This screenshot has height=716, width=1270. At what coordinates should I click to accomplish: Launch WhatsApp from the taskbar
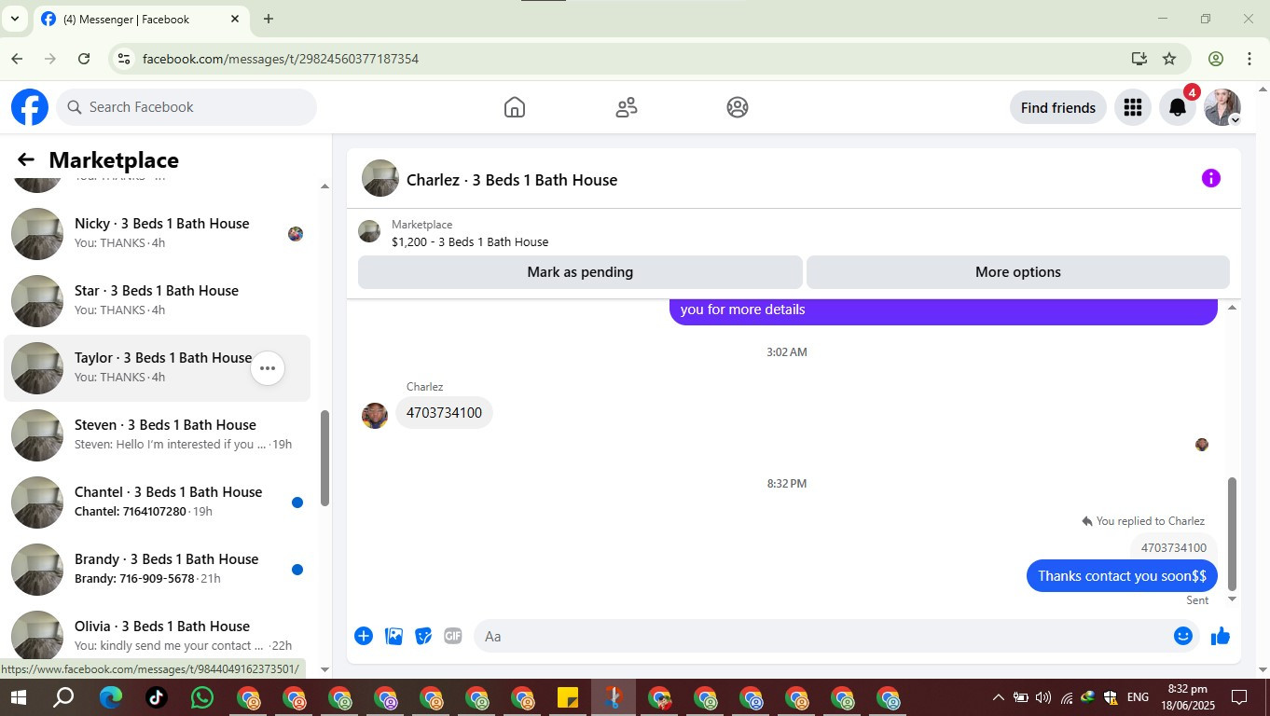pyautogui.click(x=202, y=697)
